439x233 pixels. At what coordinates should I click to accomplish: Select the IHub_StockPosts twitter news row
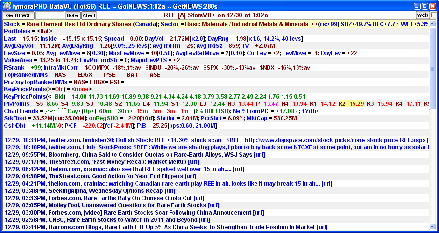(x=216, y=147)
